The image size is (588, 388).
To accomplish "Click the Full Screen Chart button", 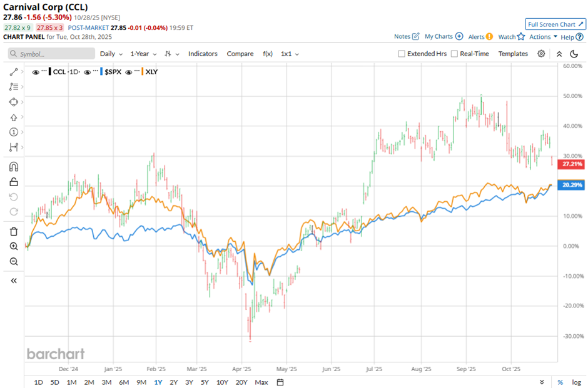I will [x=555, y=24].
